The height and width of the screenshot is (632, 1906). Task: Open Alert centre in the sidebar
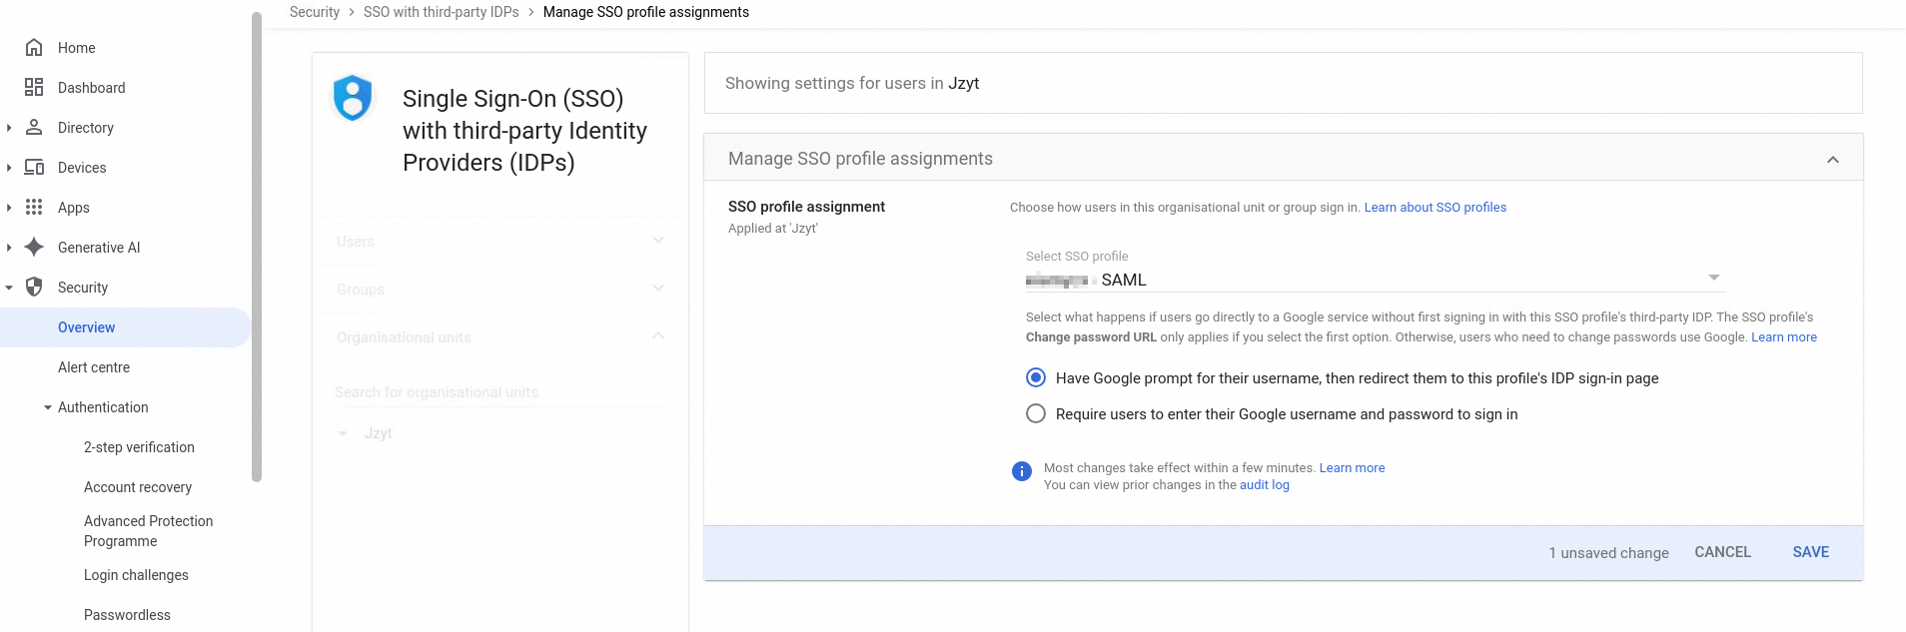pyautogui.click(x=94, y=367)
